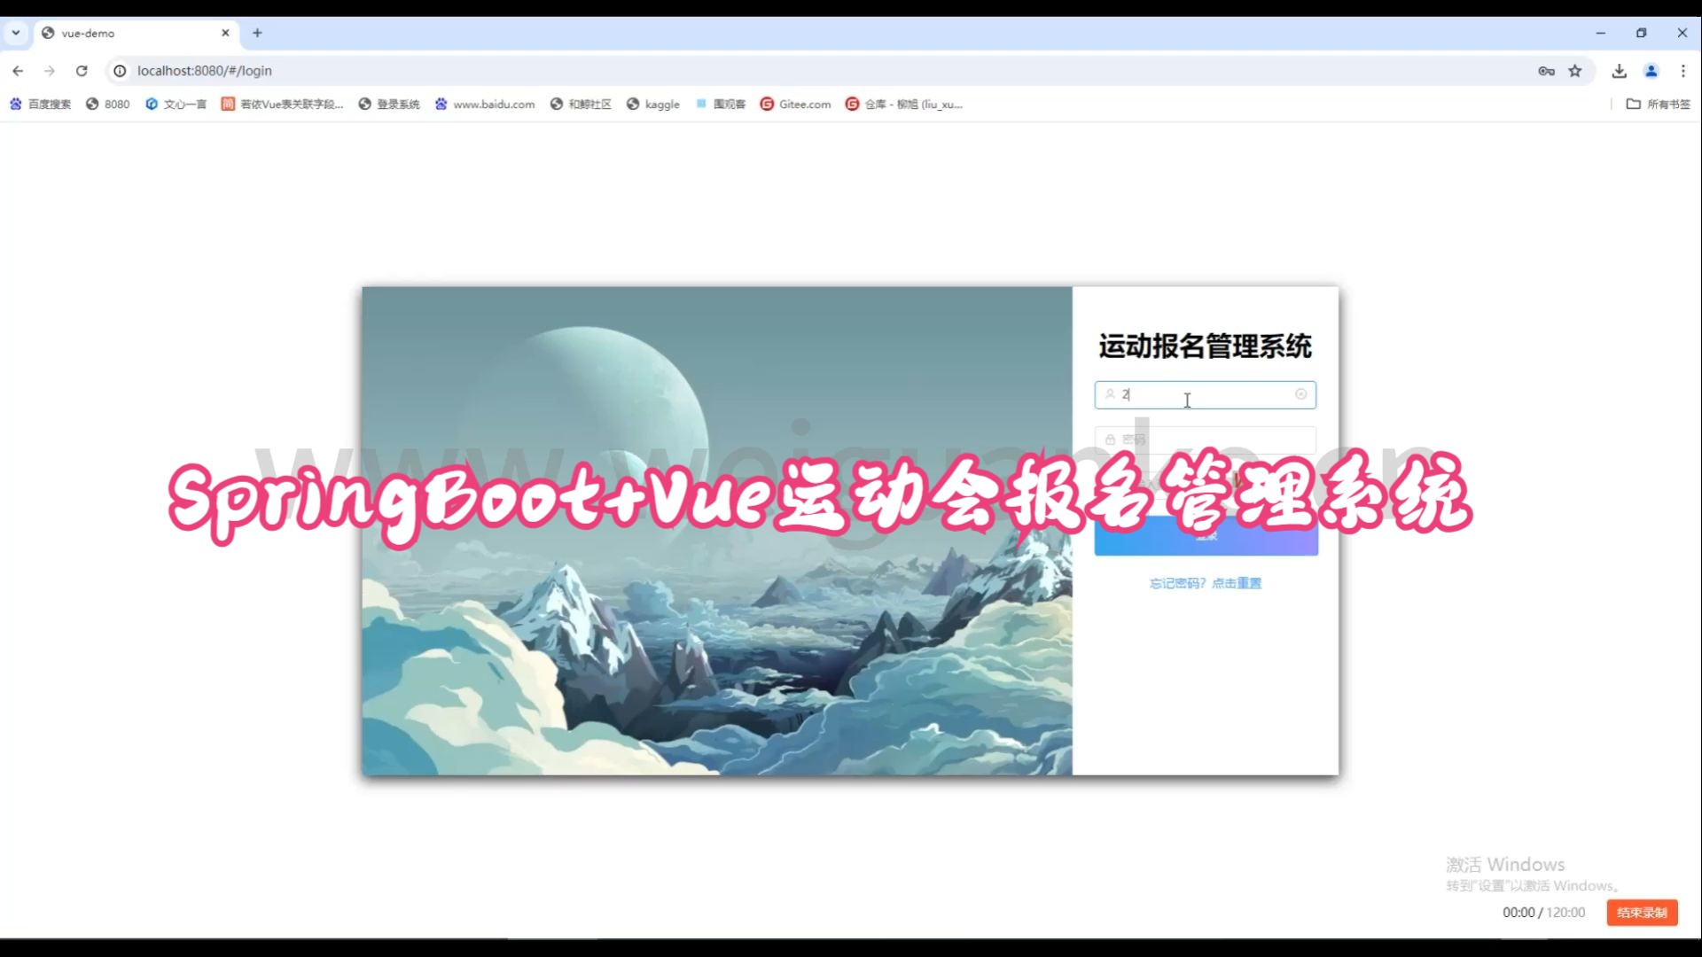The width and height of the screenshot is (1702, 957).
Task: Open a new browser tab
Action: pos(257,33)
